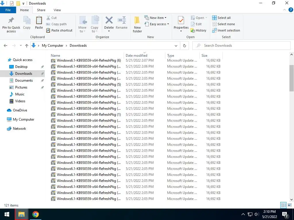Click the vertical scrollbar thumb
The image size is (294, 220).
291,78
